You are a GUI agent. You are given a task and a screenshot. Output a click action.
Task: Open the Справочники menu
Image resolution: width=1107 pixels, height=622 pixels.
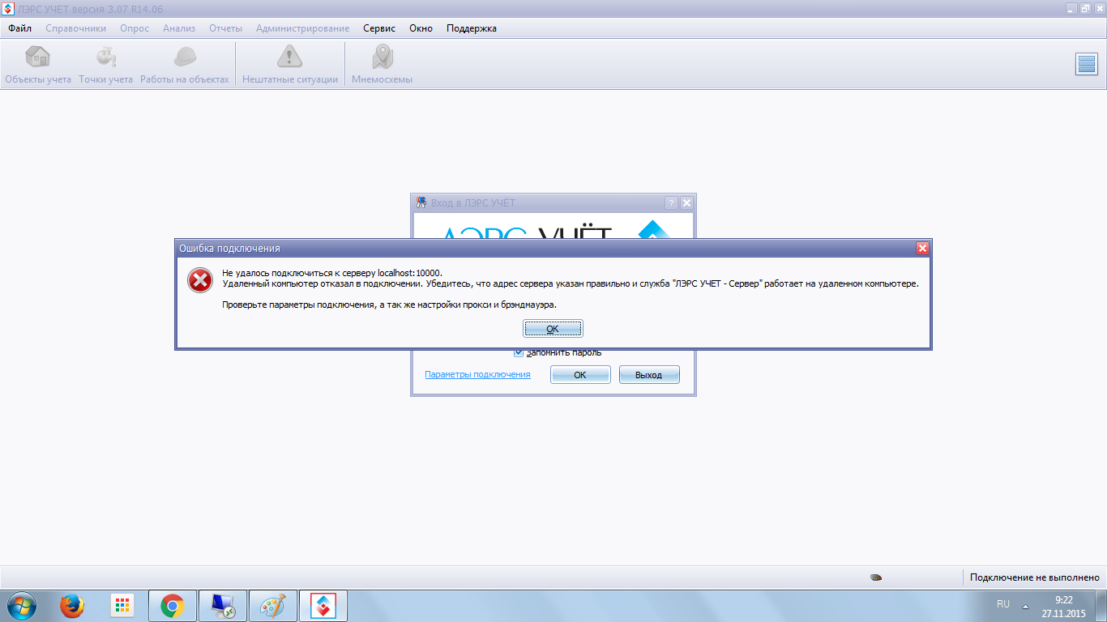(x=75, y=28)
